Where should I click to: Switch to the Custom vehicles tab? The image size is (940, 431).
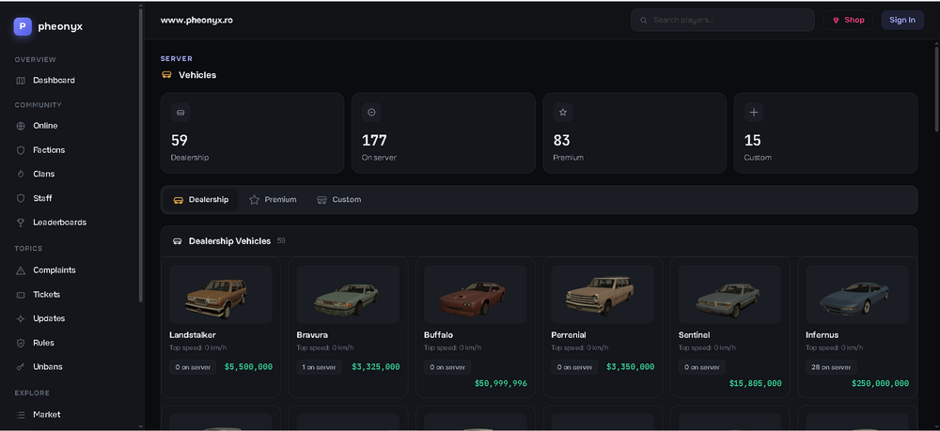pyautogui.click(x=338, y=200)
